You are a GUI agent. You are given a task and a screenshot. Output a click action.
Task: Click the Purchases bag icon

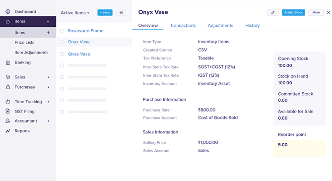pos(8,87)
